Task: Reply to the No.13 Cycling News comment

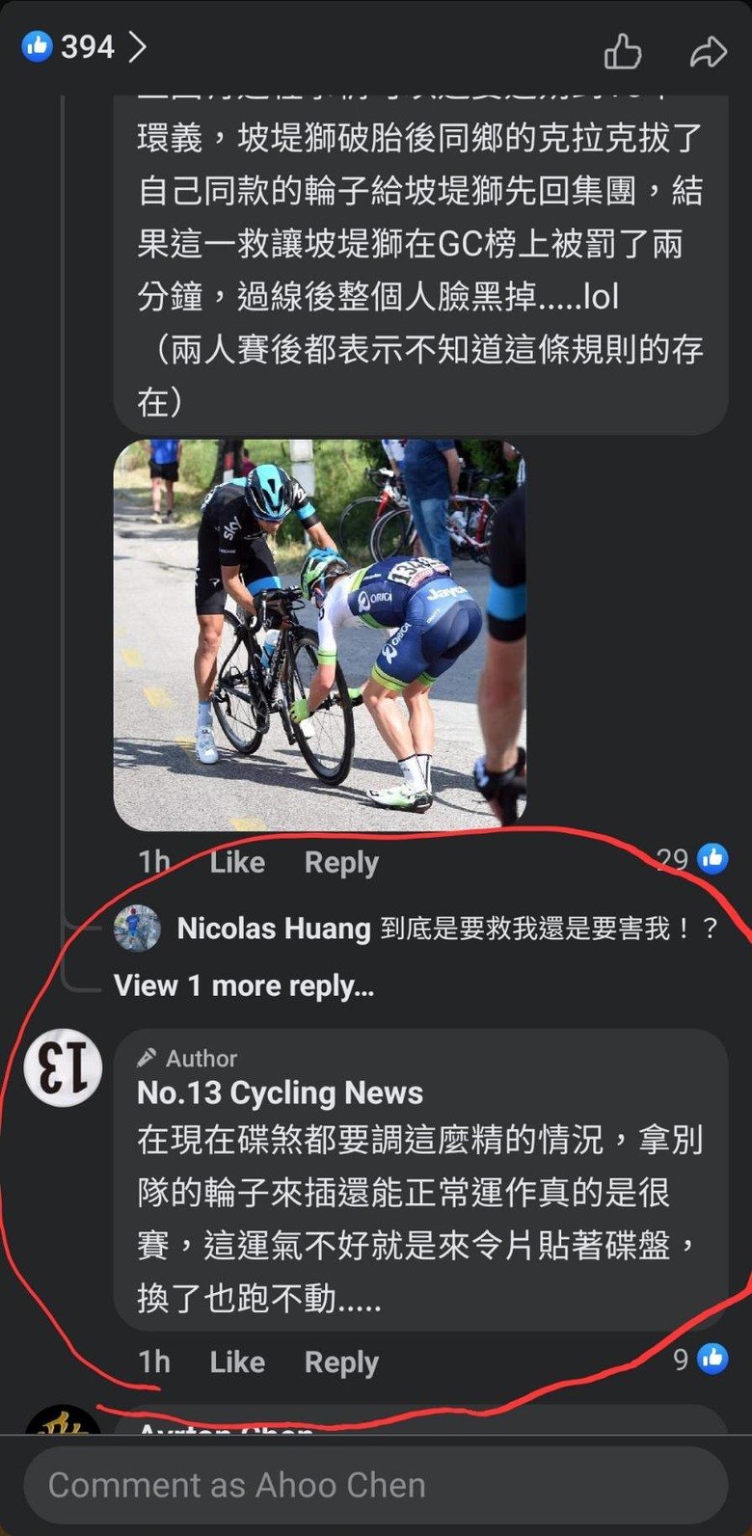Action: [x=341, y=1361]
